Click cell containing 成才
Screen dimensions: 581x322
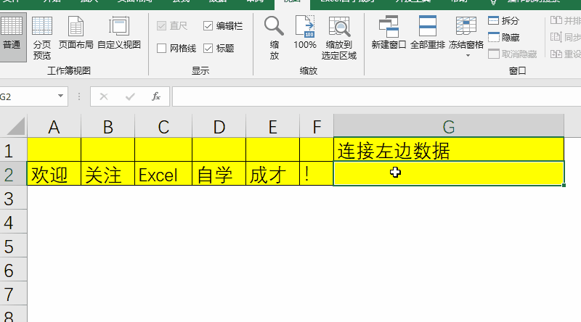click(273, 173)
